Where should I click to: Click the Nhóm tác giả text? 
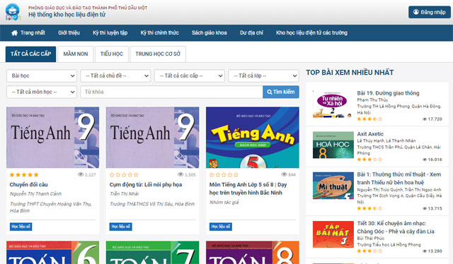coord(224,203)
